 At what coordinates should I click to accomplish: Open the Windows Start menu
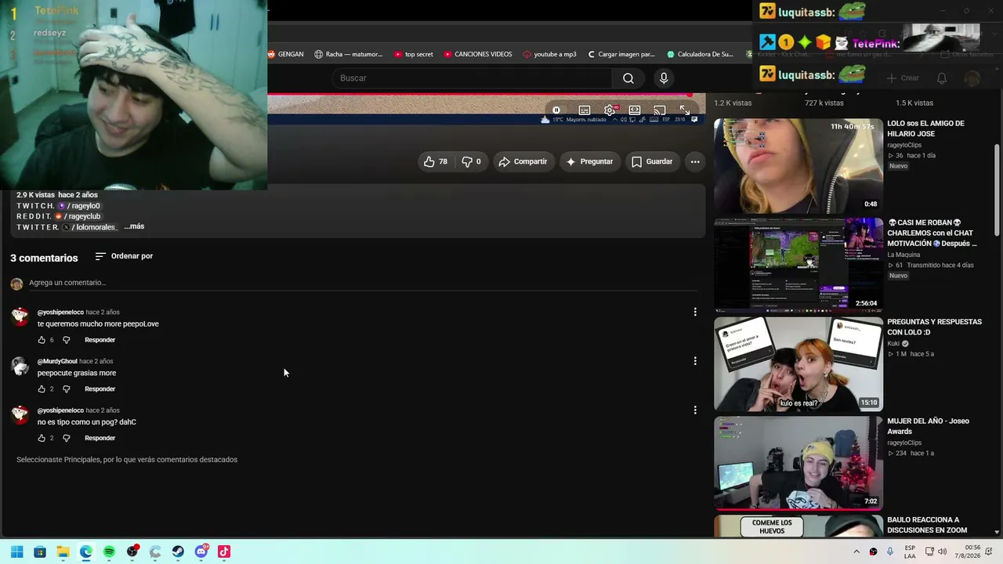(16, 551)
